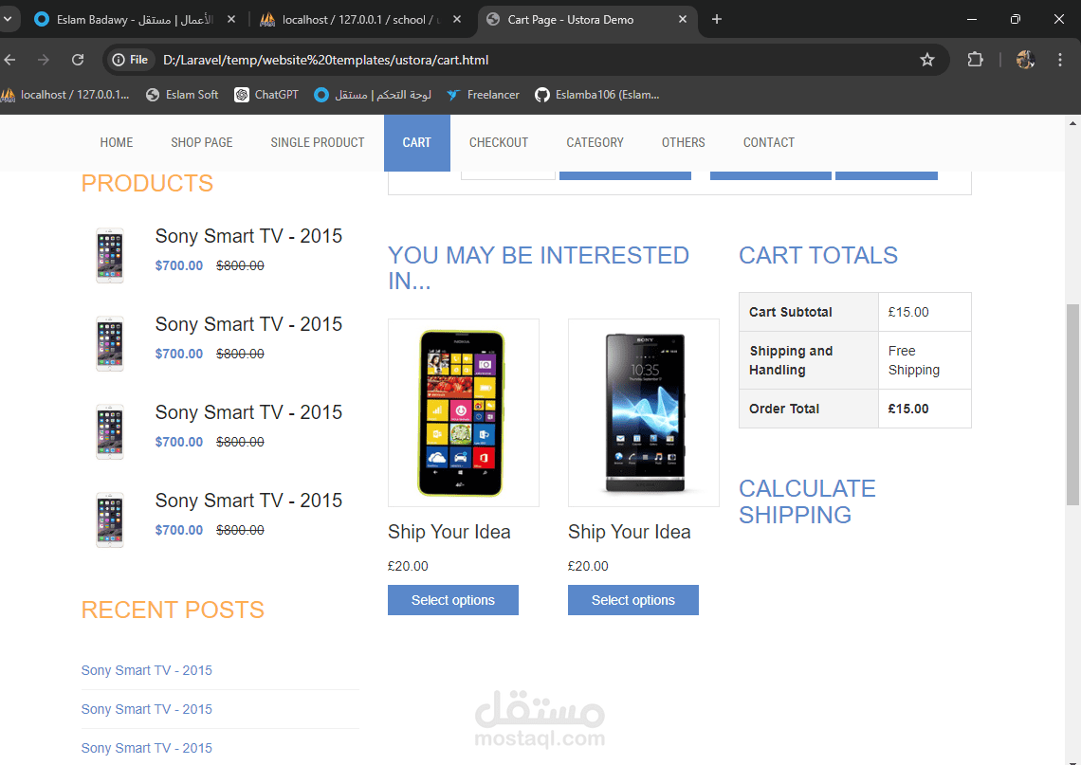Image resolution: width=1081 pixels, height=765 pixels.
Task: Open SHOP PAGE menu item
Action: coord(202,142)
